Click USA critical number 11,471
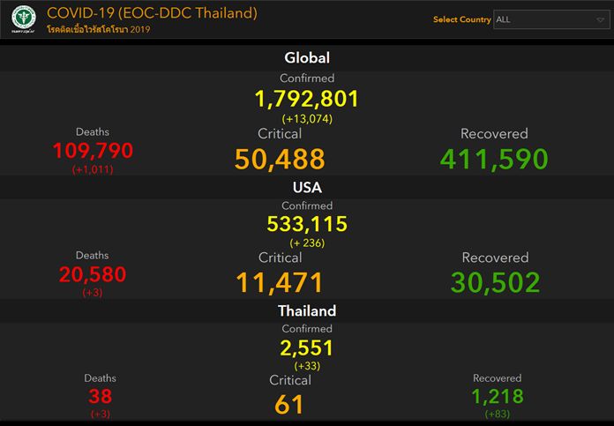Screen dimensions: 614x426 pos(280,282)
